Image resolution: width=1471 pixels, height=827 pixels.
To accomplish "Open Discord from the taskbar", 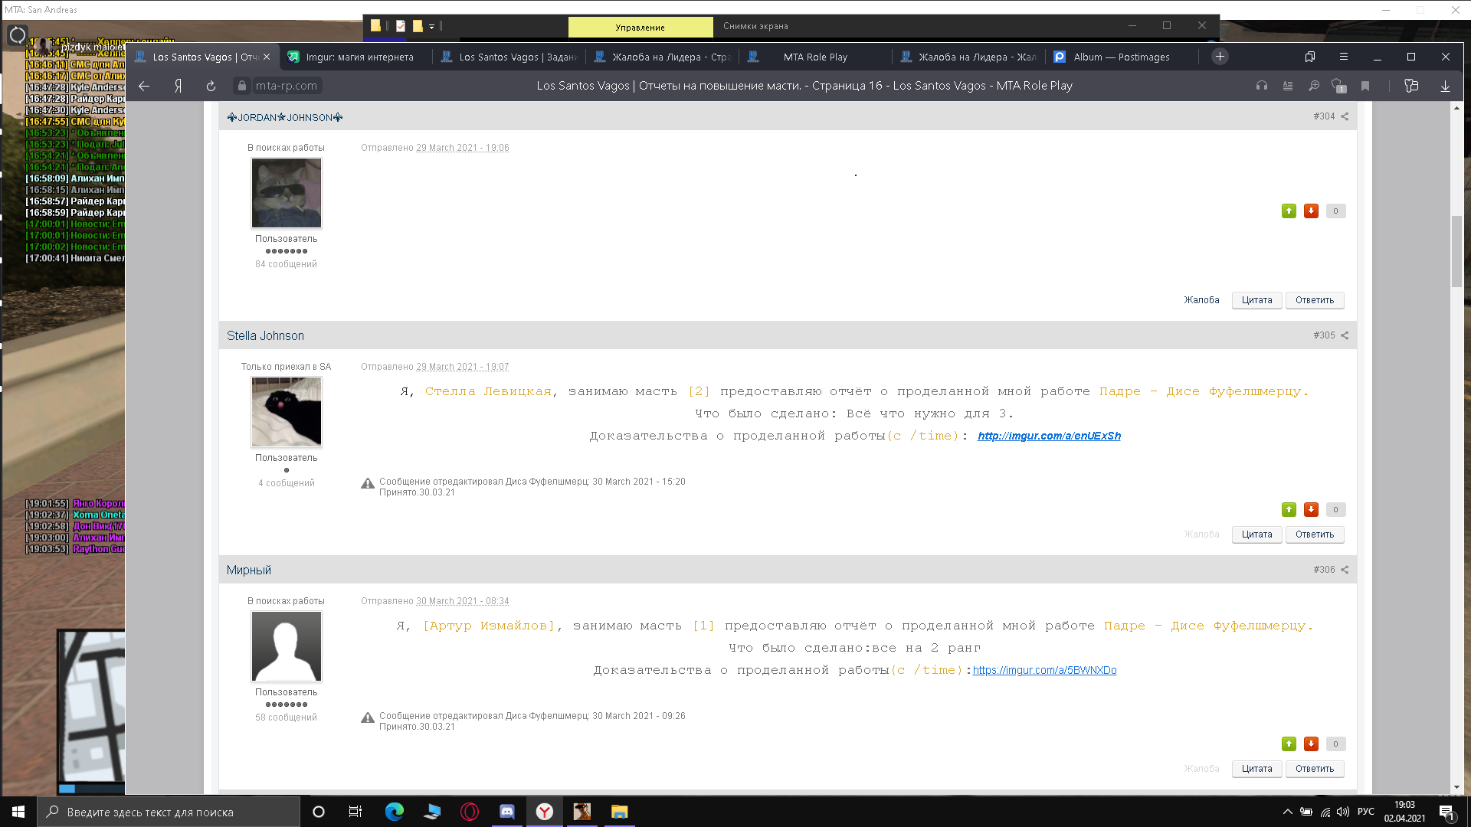I will click(506, 812).
